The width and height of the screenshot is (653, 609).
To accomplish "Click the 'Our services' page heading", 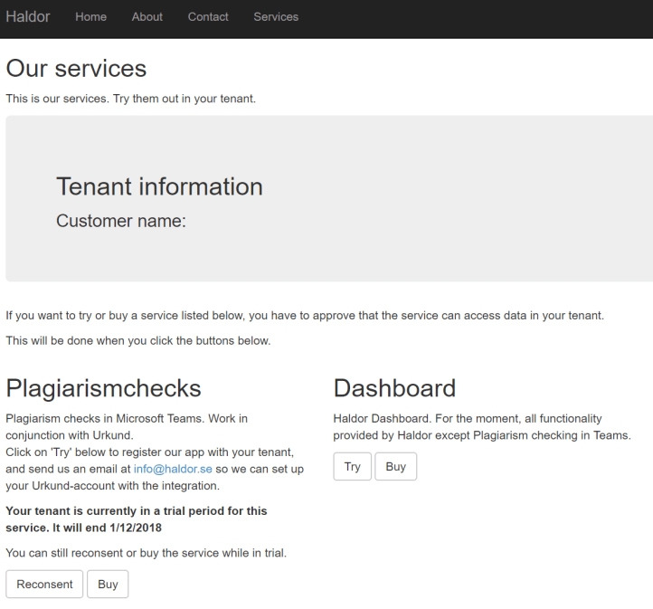I will [x=76, y=68].
